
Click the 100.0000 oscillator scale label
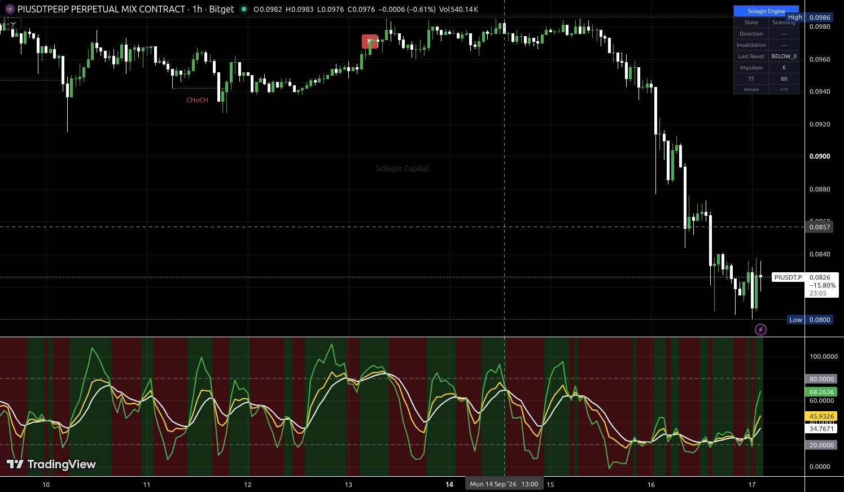[x=824, y=356]
